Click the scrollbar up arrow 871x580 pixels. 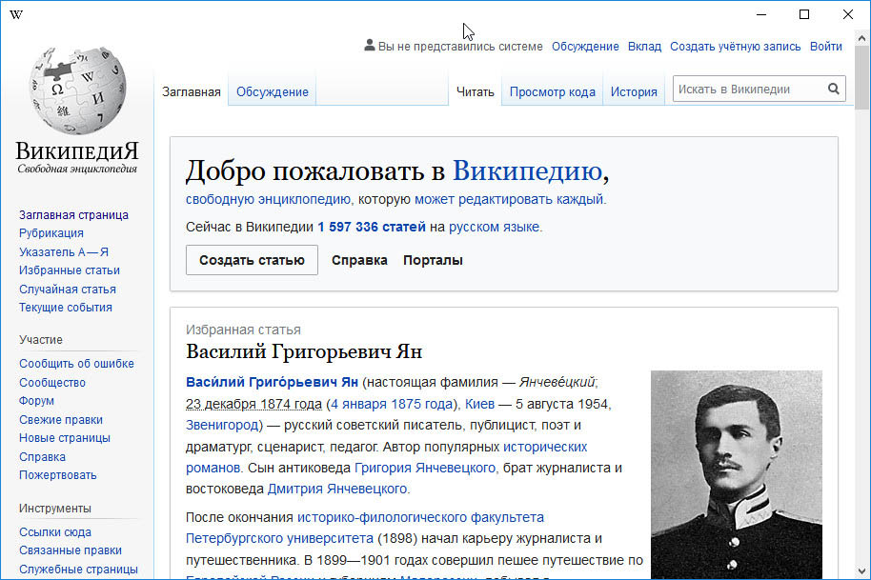click(861, 38)
